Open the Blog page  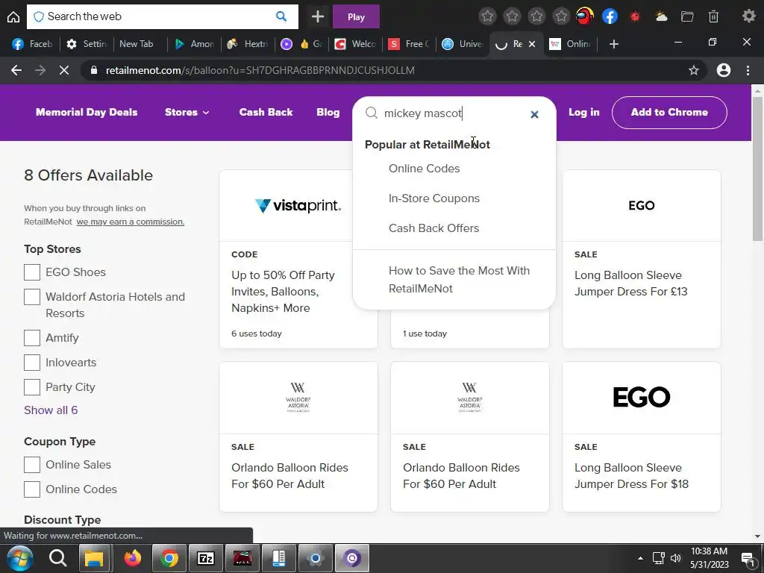point(328,112)
